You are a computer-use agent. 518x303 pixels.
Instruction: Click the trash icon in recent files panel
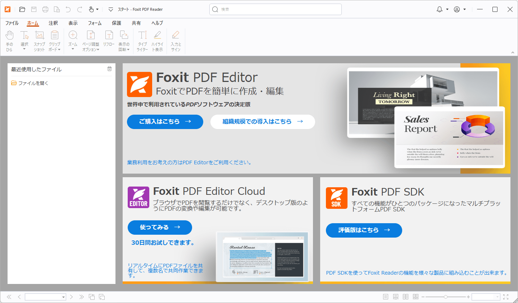click(x=109, y=69)
